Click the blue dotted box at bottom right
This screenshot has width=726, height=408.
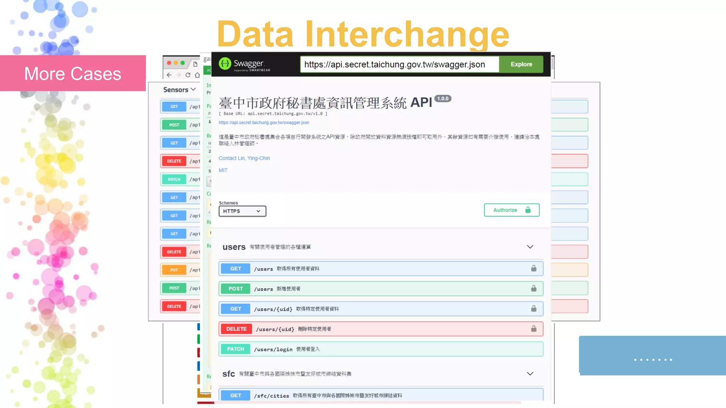[x=653, y=356]
